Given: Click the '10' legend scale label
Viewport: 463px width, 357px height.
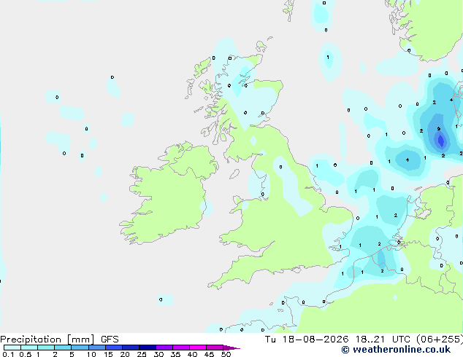Looking at the screenshot, I should click(91, 354).
